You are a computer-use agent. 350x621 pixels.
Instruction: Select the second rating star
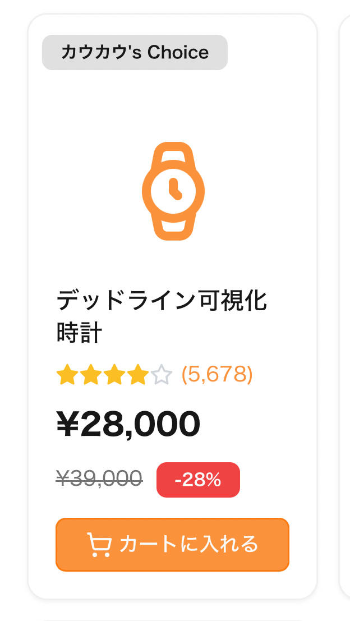click(90, 375)
